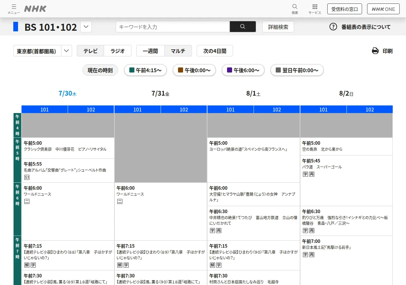Select channel 102 under 7/30
Image resolution: width=406 pixels, height=285 pixels.
pos(91,109)
